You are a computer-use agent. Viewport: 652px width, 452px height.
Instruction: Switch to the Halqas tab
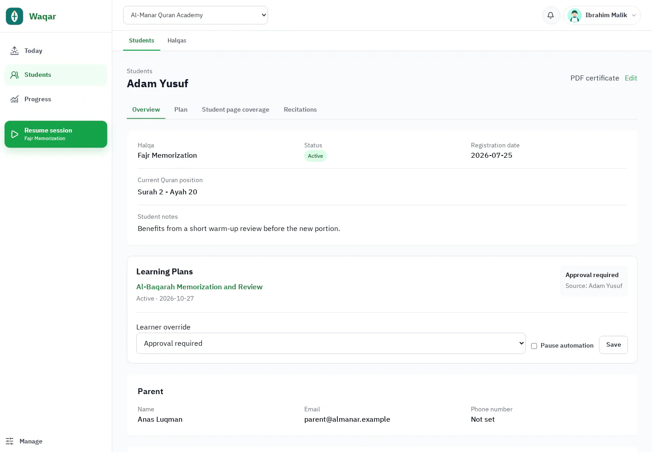point(177,41)
